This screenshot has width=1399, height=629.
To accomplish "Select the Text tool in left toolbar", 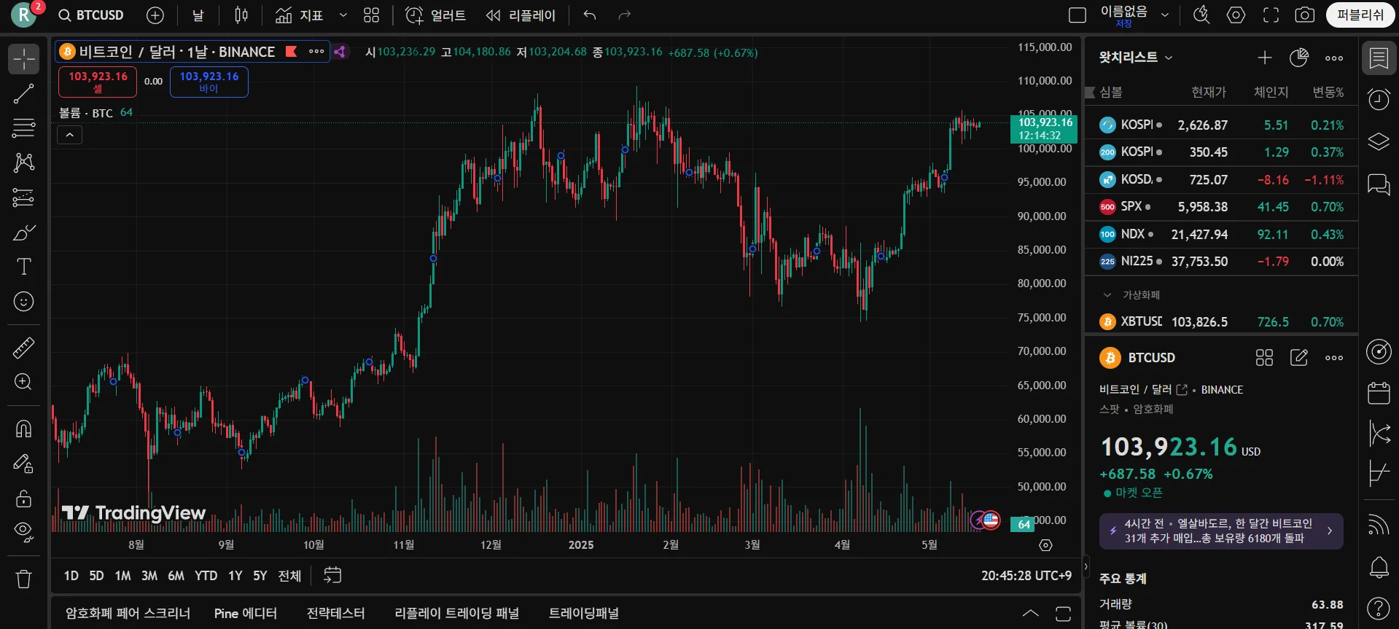I will coord(23,267).
